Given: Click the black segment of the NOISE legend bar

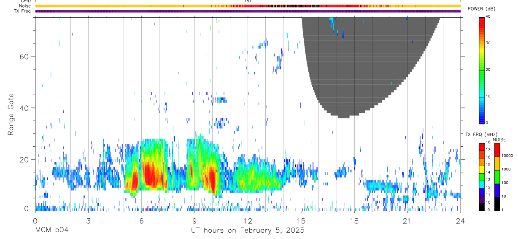Looking at the screenshot, I should 497,204.
